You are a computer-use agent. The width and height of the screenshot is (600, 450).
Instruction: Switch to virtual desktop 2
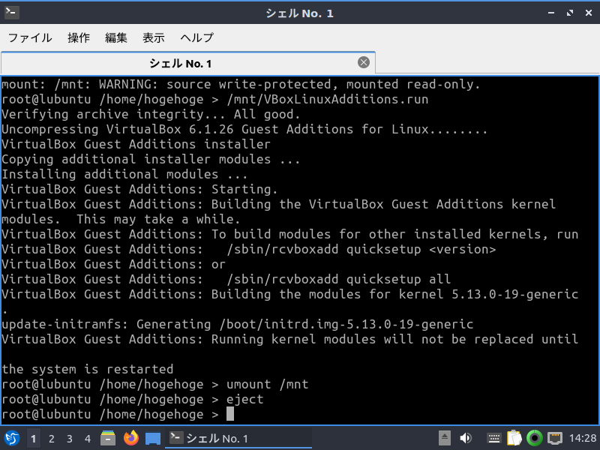pos(52,439)
